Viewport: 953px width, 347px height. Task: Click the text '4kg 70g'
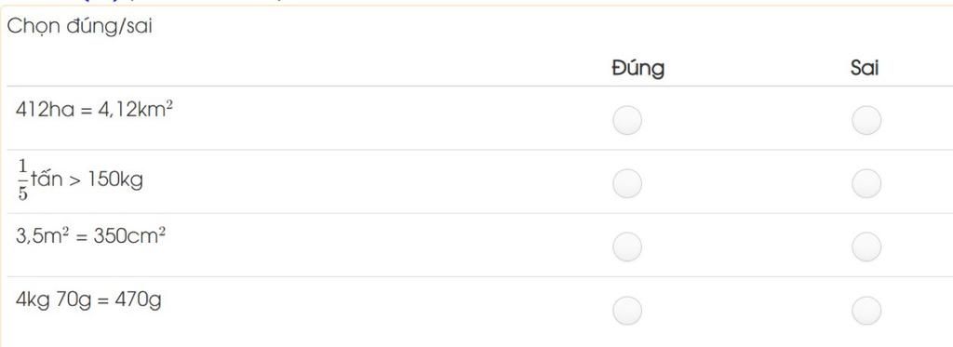53,300
